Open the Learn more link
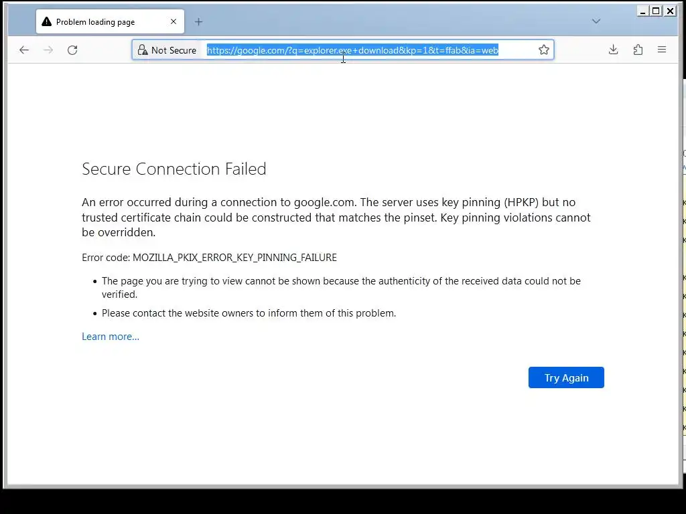 (111, 337)
